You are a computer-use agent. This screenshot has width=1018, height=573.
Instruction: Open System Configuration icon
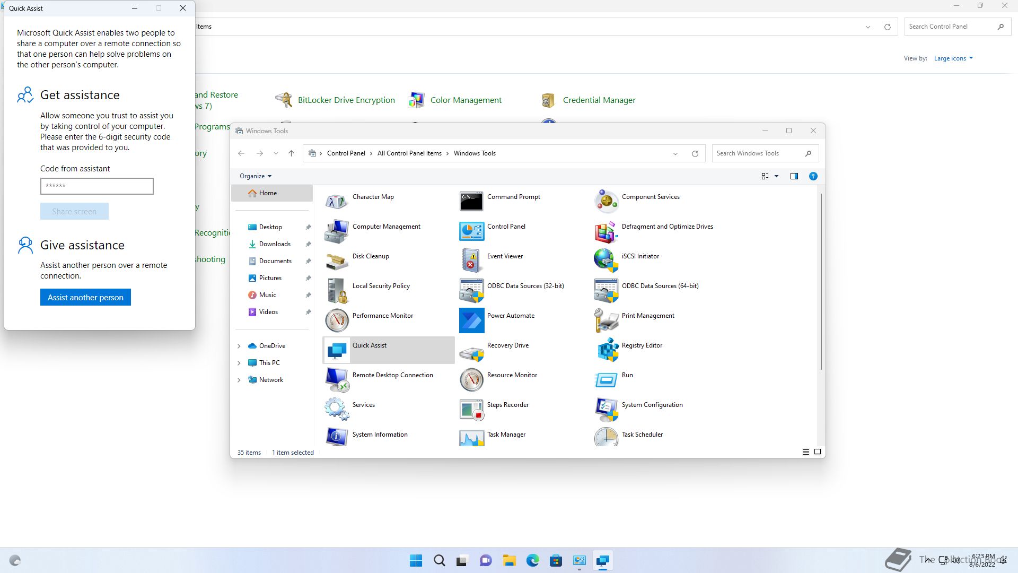tap(606, 409)
